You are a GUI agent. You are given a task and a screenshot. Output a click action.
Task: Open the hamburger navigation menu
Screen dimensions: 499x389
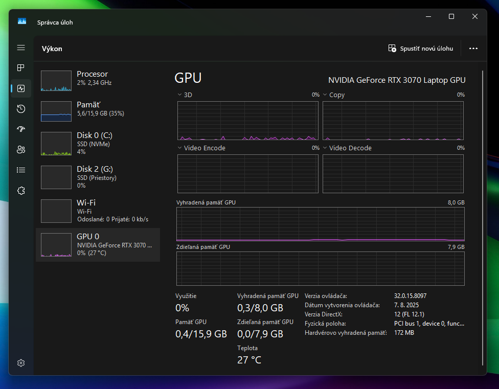click(21, 48)
